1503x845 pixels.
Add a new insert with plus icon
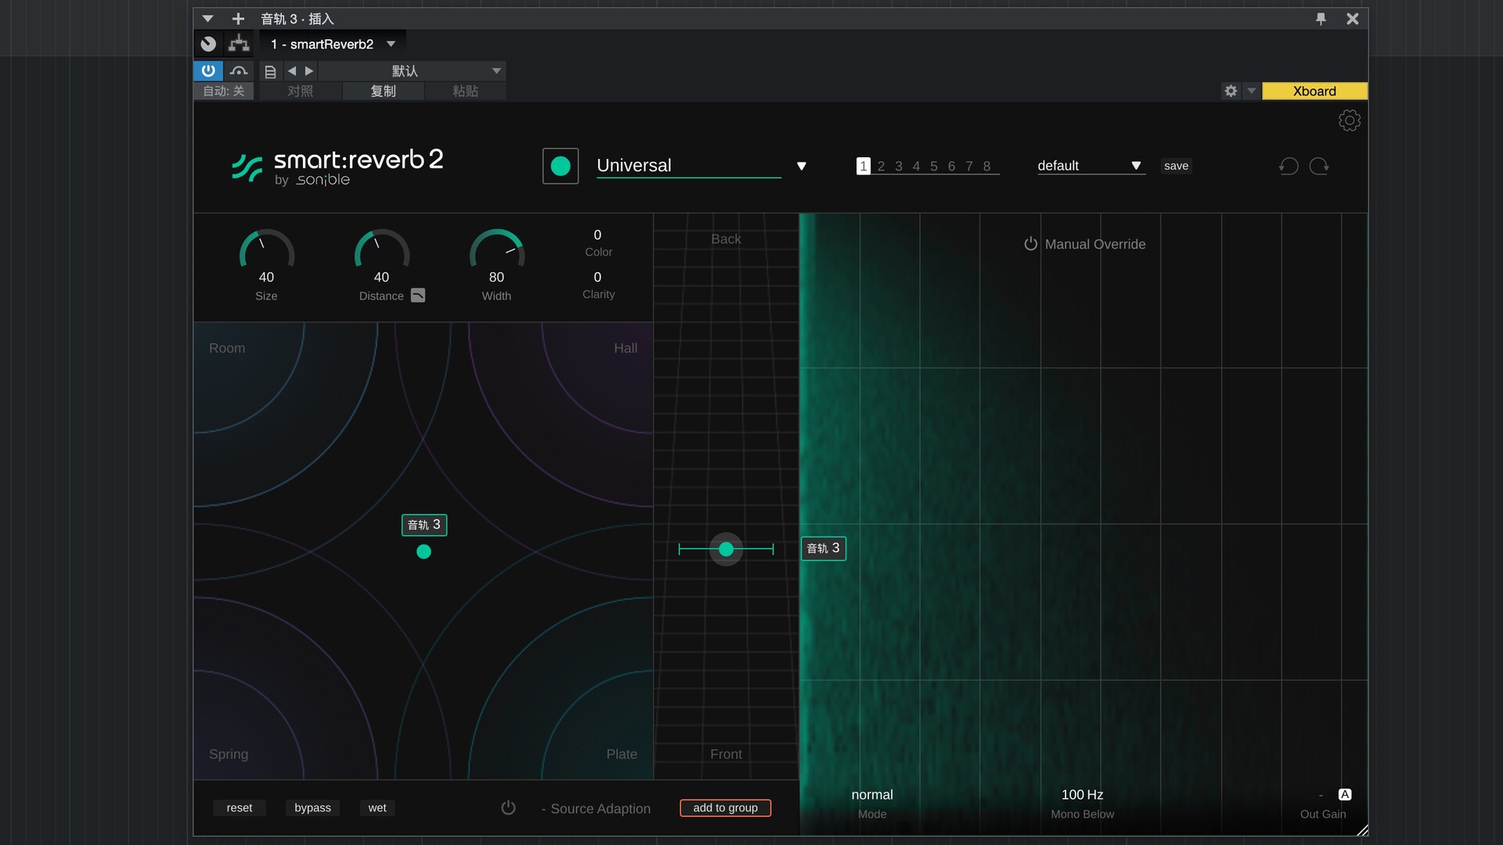(238, 19)
